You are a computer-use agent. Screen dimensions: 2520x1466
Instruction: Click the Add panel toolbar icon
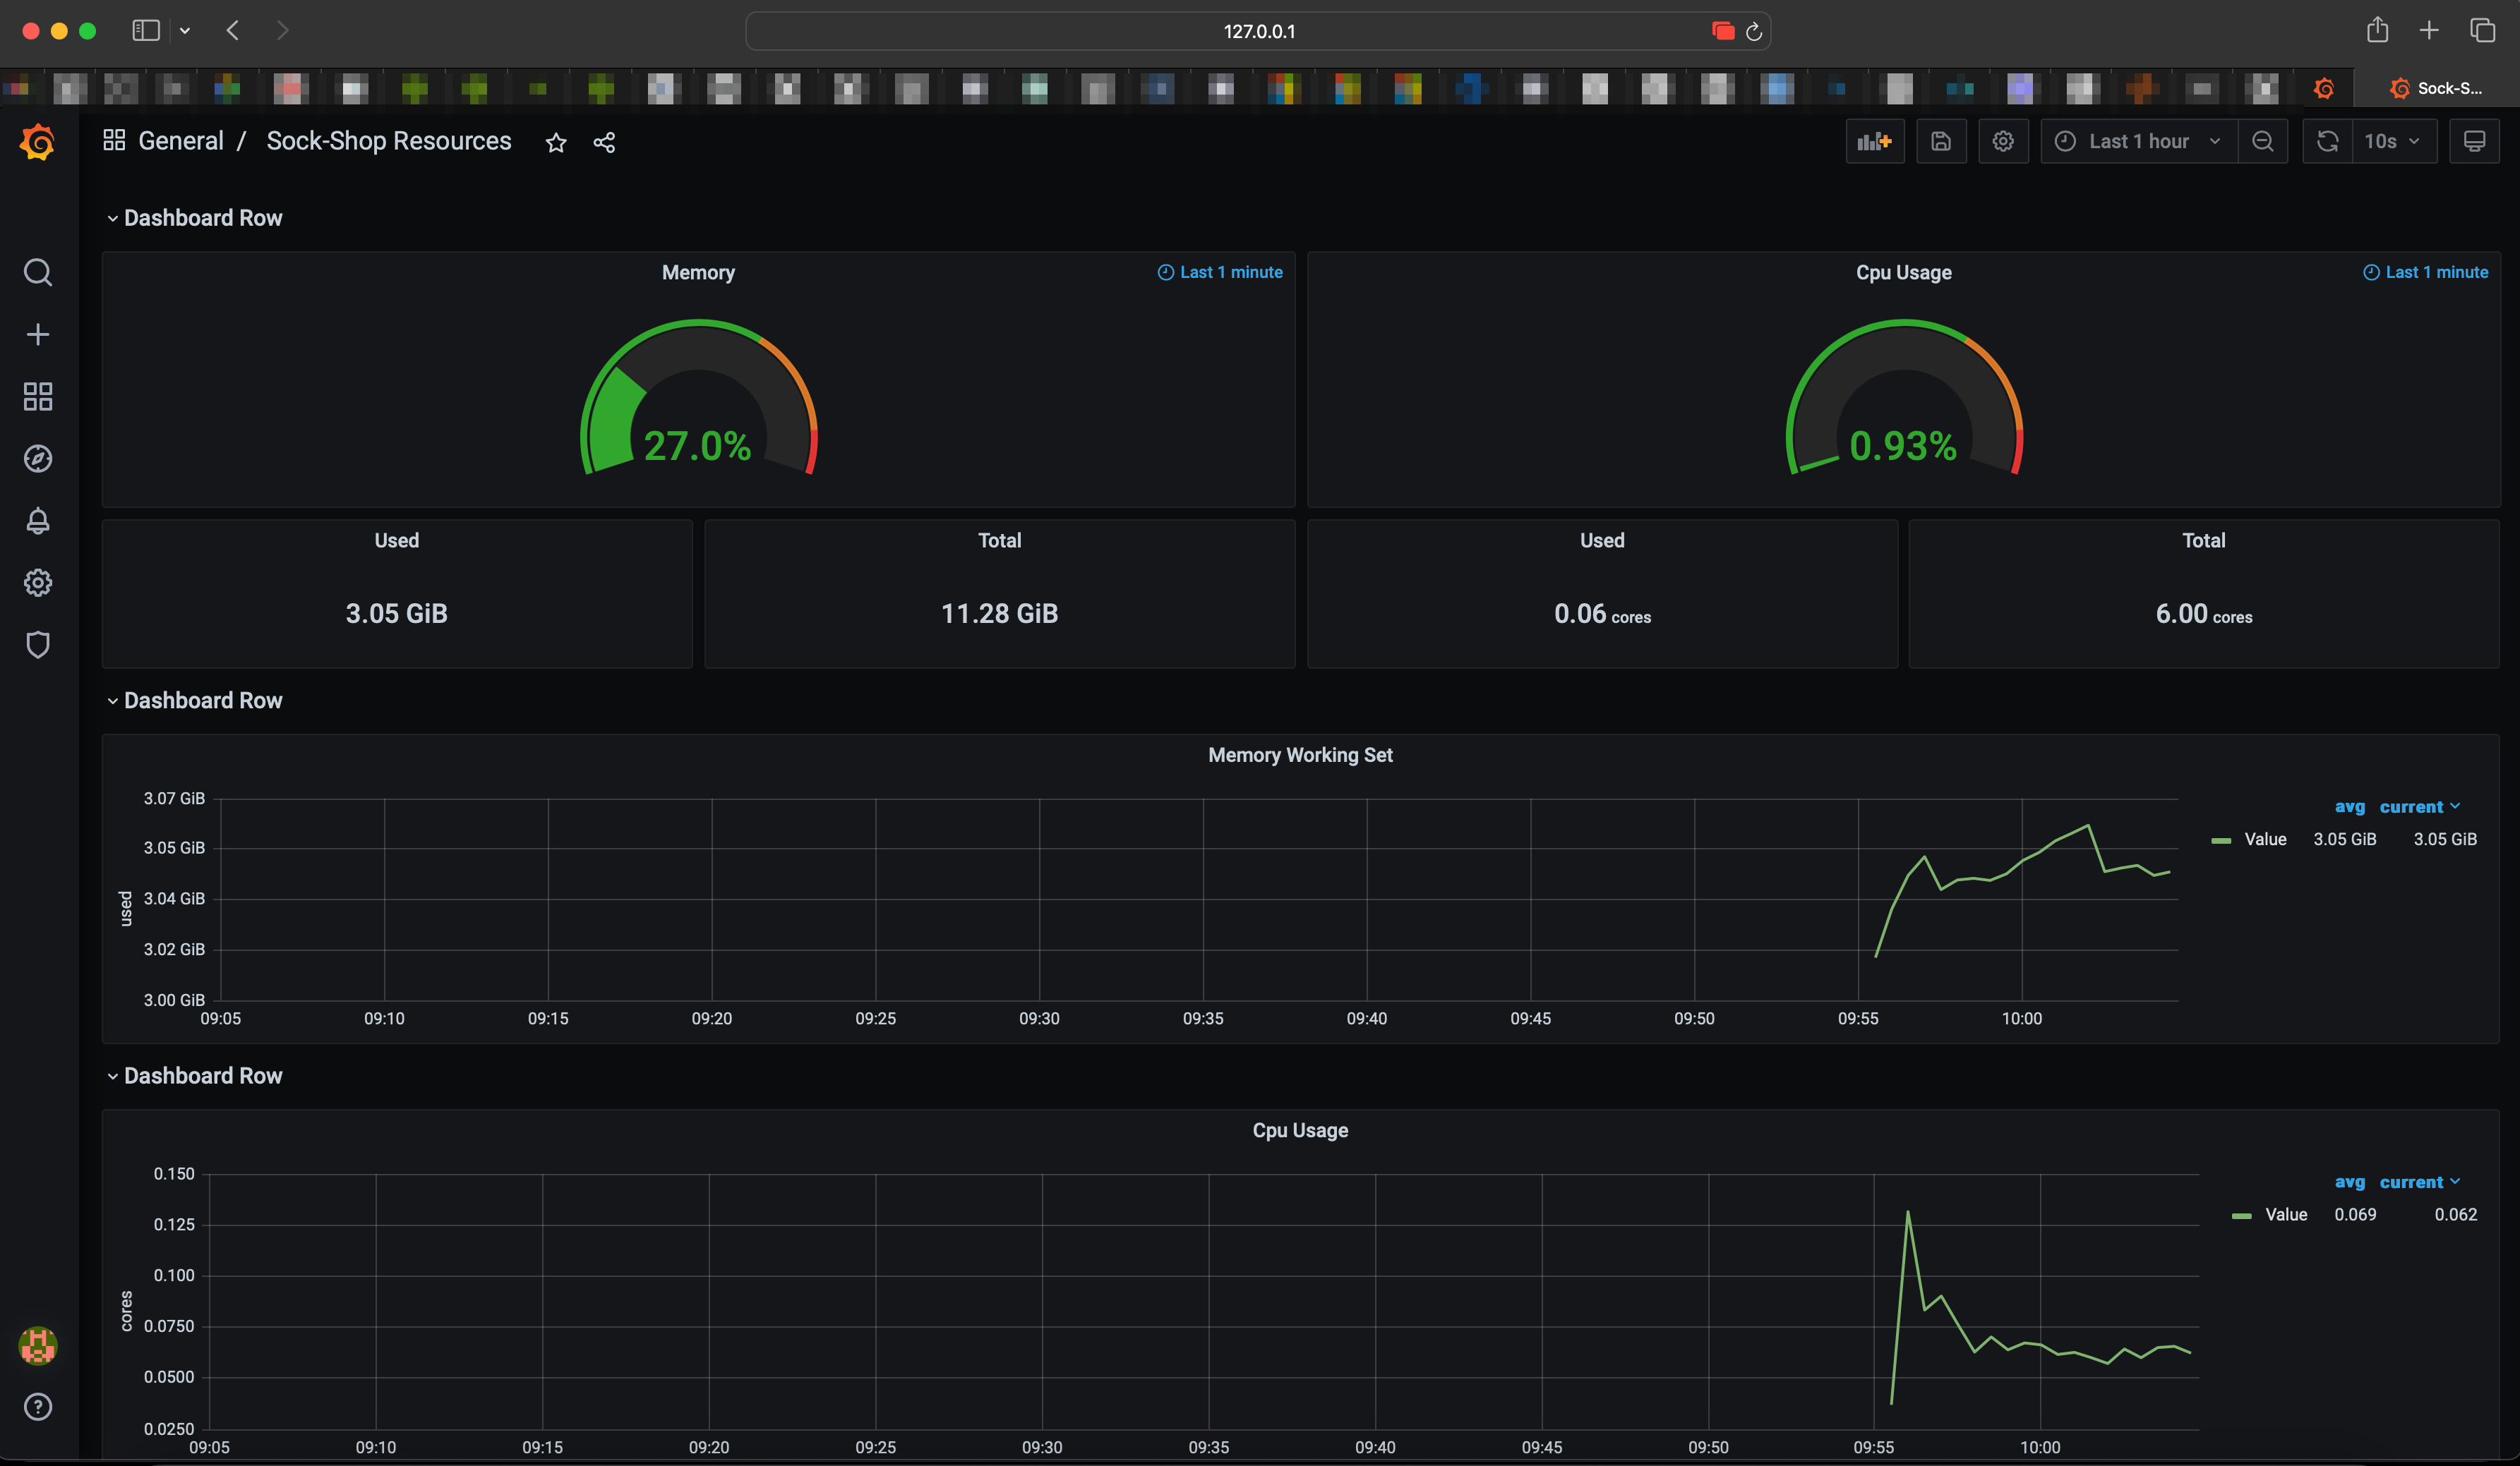1874,142
